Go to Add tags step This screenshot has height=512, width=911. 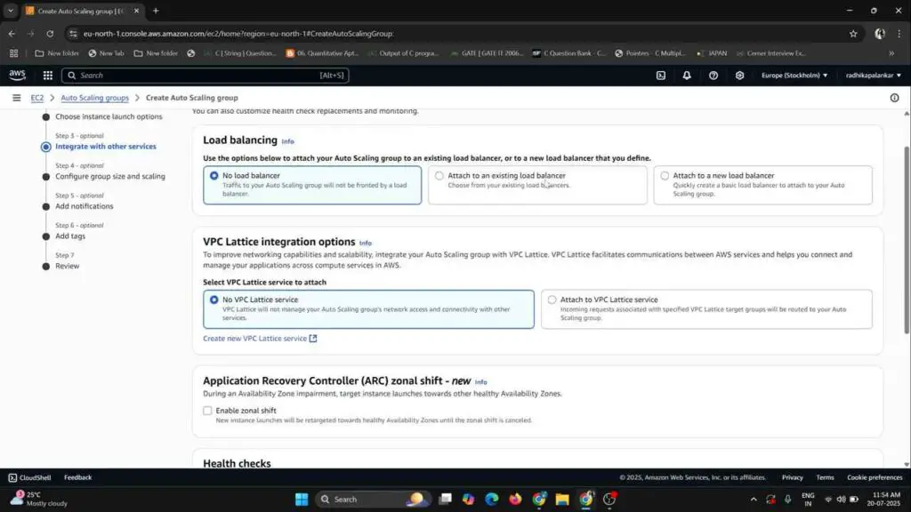[x=70, y=236]
